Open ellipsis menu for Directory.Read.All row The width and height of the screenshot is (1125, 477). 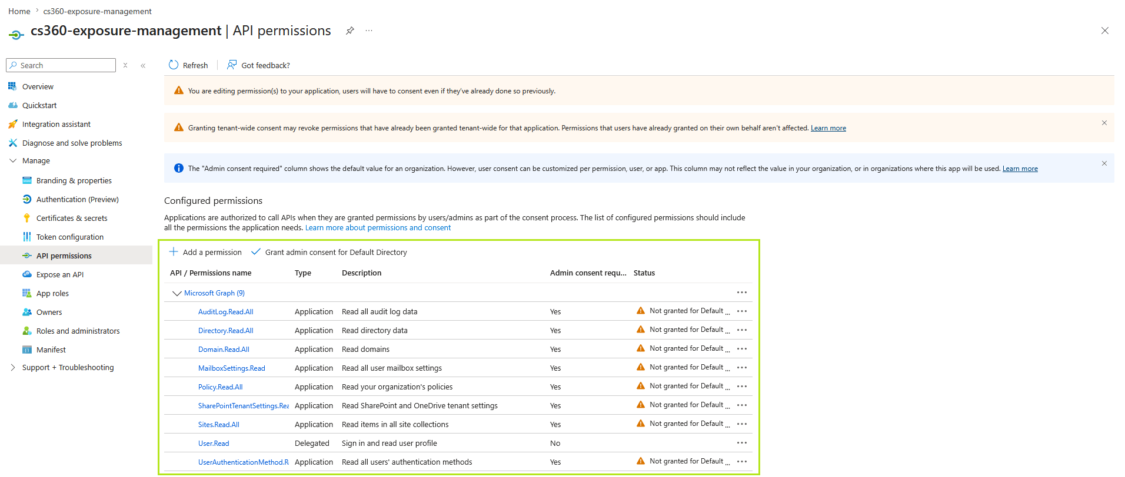742,330
